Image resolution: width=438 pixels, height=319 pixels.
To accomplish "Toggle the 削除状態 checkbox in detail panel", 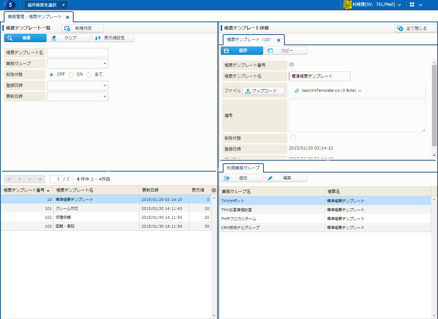I will click(x=293, y=137).
